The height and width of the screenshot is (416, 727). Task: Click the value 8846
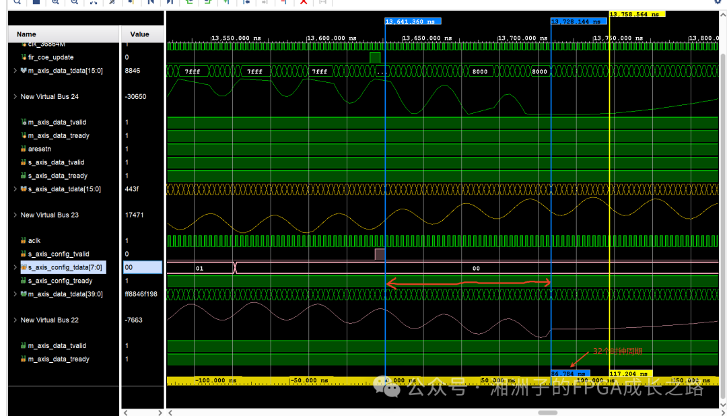[132, 71]
